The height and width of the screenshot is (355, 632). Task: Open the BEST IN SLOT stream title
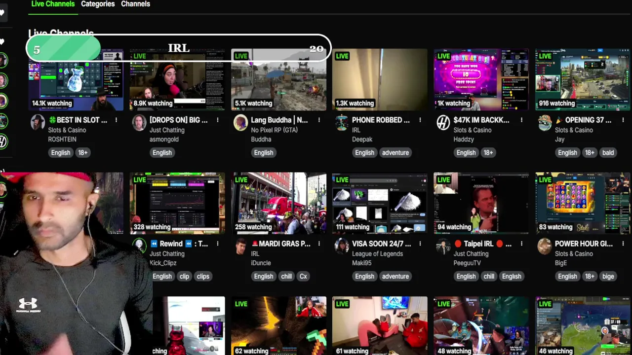pos(78,120)
